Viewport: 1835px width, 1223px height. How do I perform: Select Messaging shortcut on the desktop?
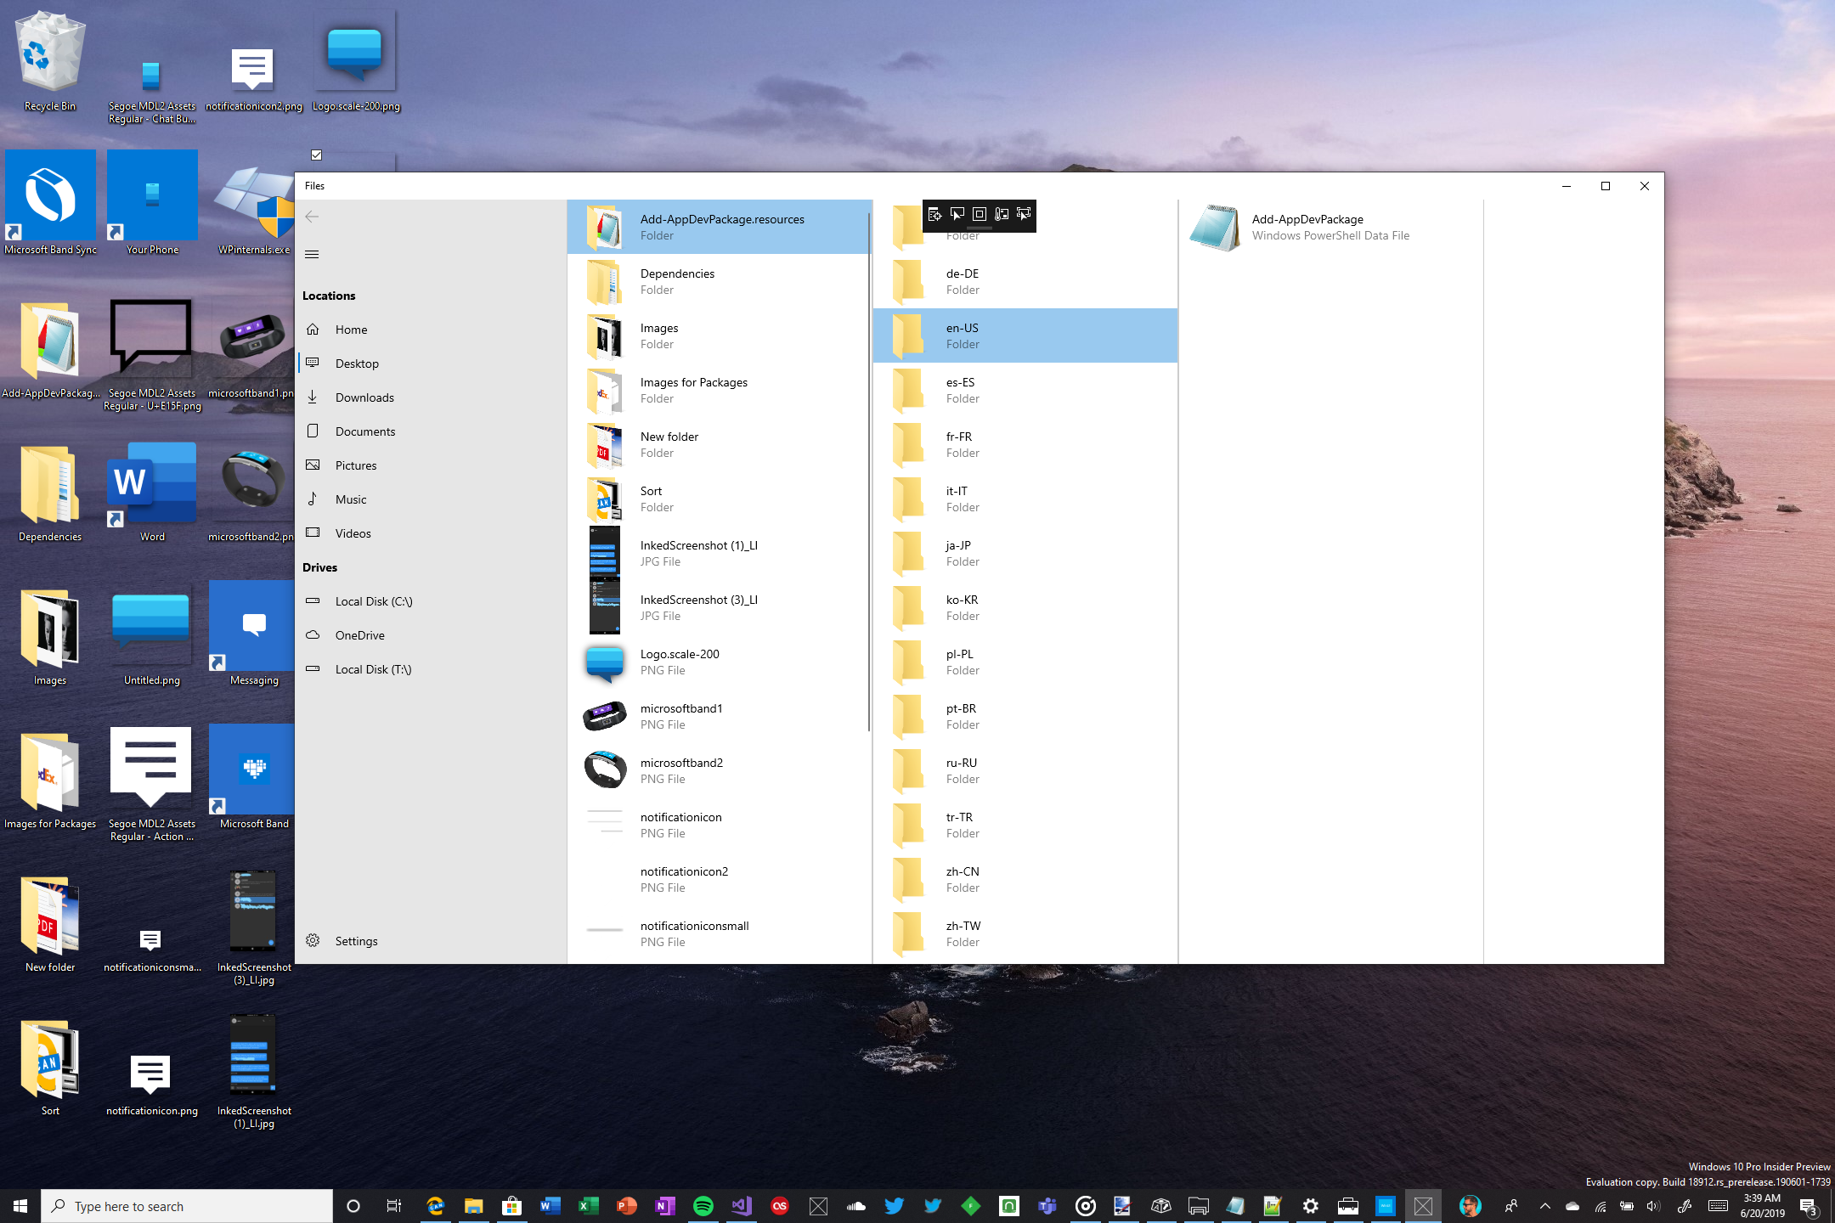pyautogui.click(x=254, y=634)
